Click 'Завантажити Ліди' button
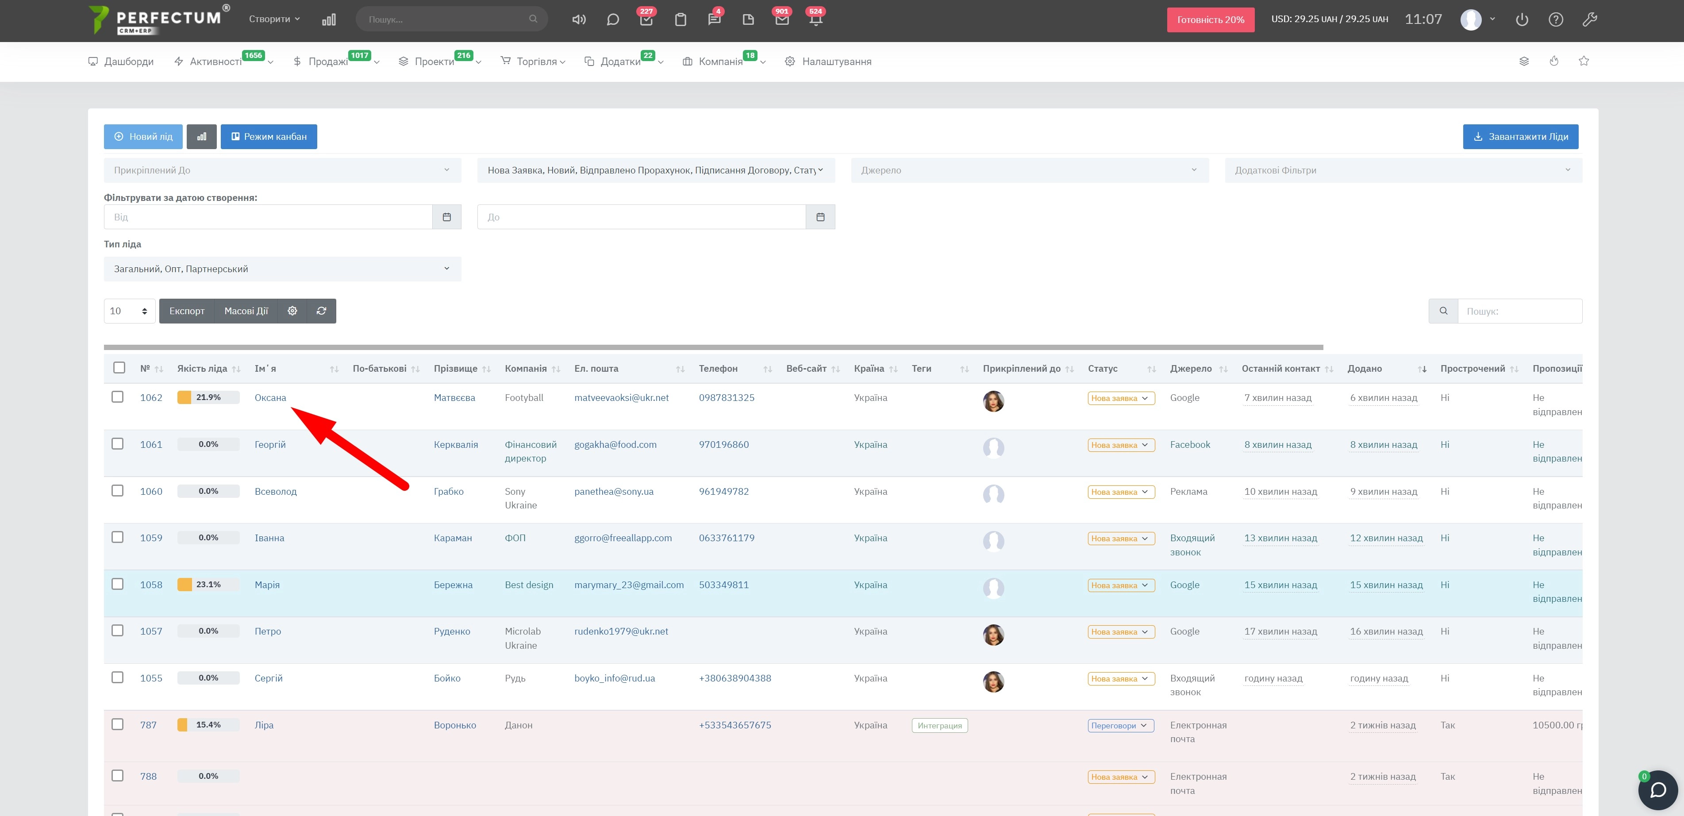The height and width of the screenshot is (816, 1684). [x=1521, y=137]
